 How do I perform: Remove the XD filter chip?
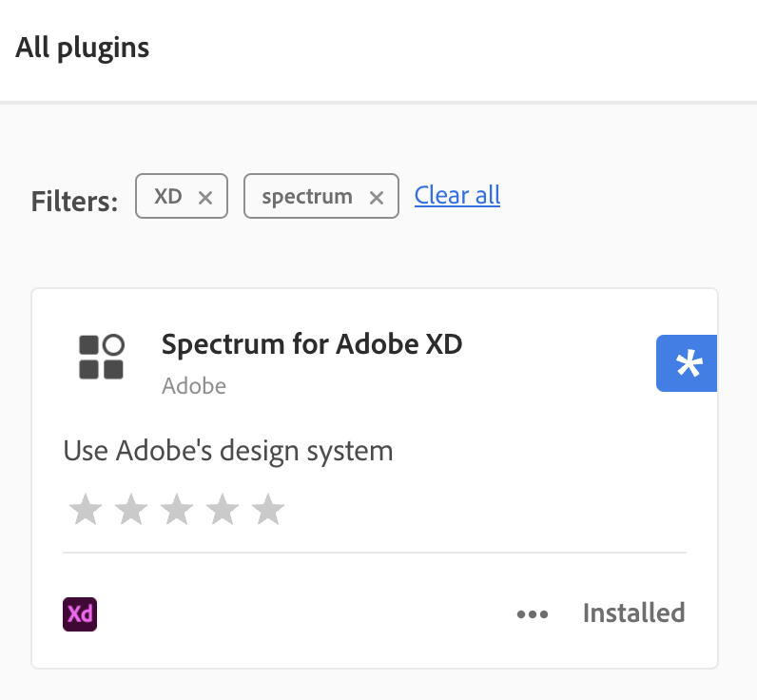(x=205, y=198)
